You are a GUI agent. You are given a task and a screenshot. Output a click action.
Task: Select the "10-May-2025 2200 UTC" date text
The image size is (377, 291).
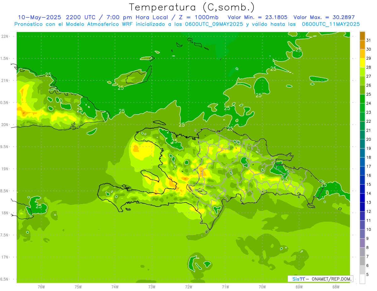[x=57, y=17]
